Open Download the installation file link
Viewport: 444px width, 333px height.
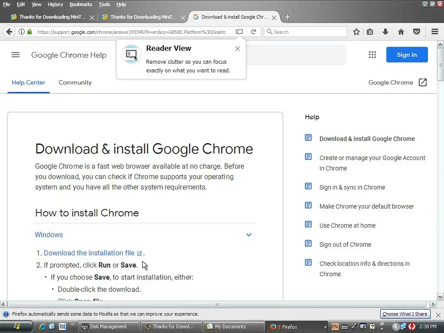point(89,253)
